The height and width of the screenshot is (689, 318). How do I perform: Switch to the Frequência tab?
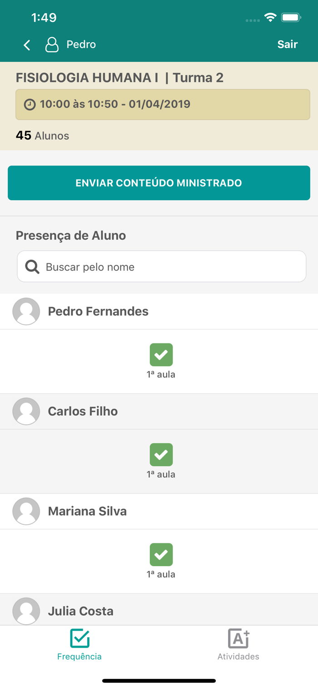tap(79, 644)
